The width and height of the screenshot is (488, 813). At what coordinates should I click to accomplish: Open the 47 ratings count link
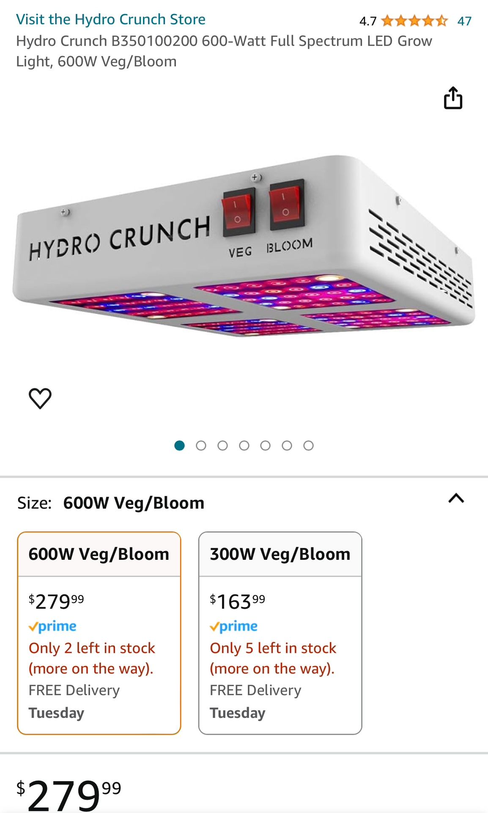click(x=464, y=21)
